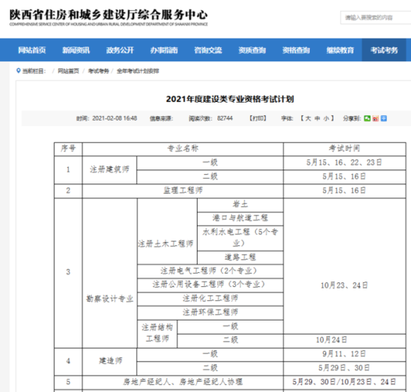The height and width of the screenshot is (392, 411).
Task: Click the 道路工程 table cell
Action: click(x=240, y=257)
